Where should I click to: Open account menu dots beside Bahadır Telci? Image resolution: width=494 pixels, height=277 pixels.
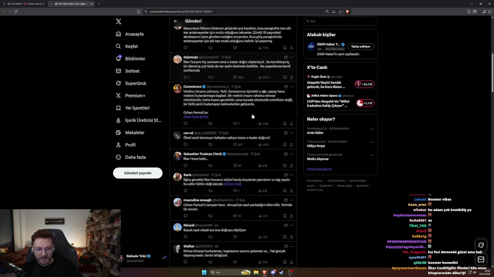(164, 258)
